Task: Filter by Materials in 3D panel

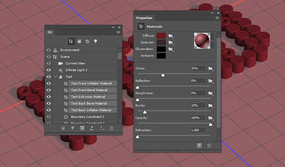Action: [x=87, y=41]
